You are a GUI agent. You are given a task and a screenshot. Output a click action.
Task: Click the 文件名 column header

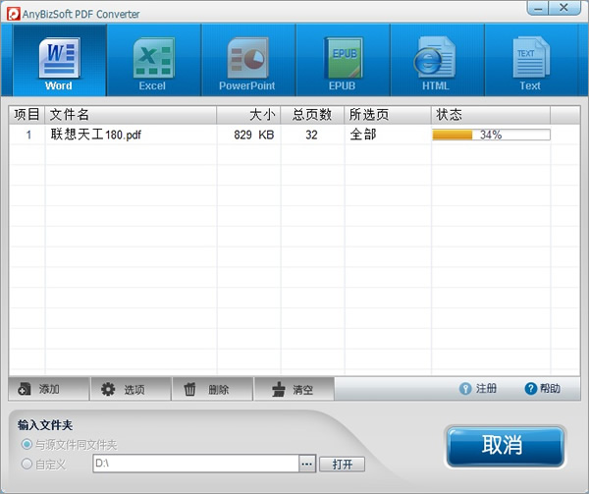(131, 115)
